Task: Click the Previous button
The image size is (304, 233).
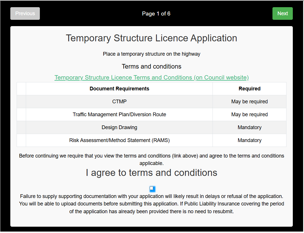Action: click(25, 13)
